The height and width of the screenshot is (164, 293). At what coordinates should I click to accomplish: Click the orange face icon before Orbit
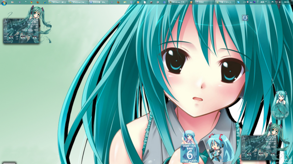[x=191, y=2]
